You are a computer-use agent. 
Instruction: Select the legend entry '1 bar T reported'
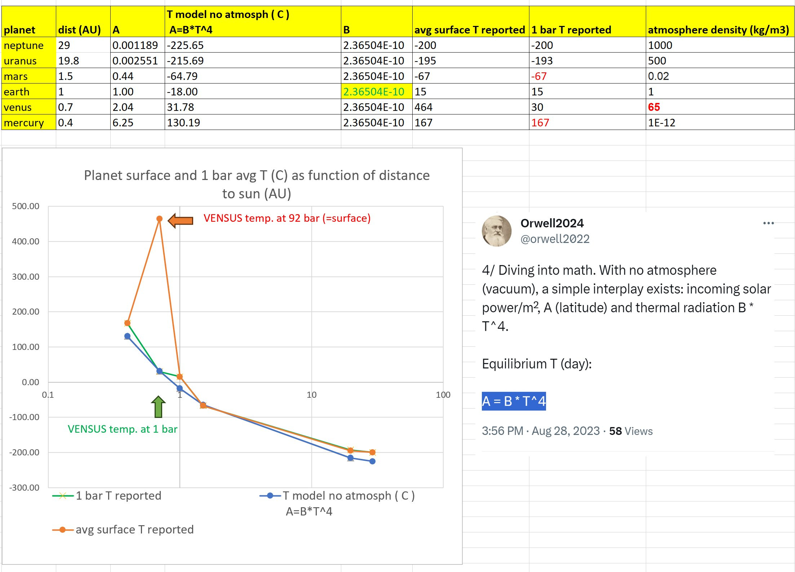[x=107, y=496]
